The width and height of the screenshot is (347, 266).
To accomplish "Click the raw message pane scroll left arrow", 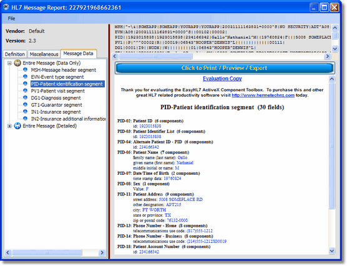I will point(115,56).
